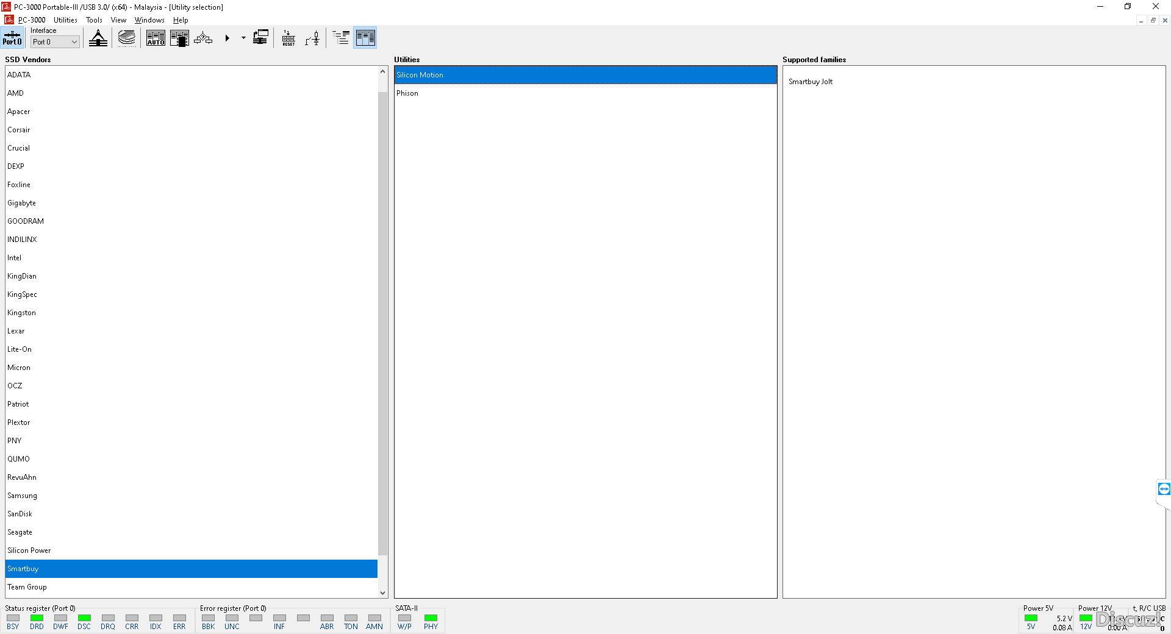The image size is (1171, 634).
Task: Click the switch power relay icon
Action: pyautogui.click(x=313, y=38)
